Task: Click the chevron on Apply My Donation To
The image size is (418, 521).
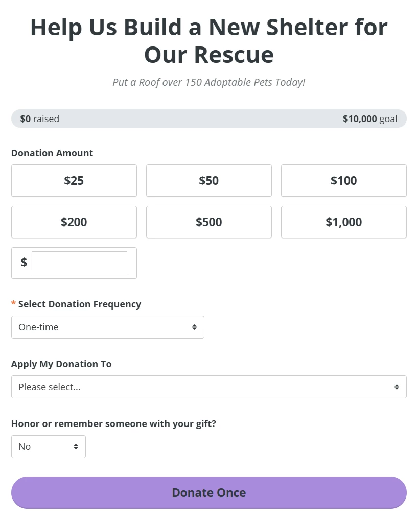Action: pos(397,387)
